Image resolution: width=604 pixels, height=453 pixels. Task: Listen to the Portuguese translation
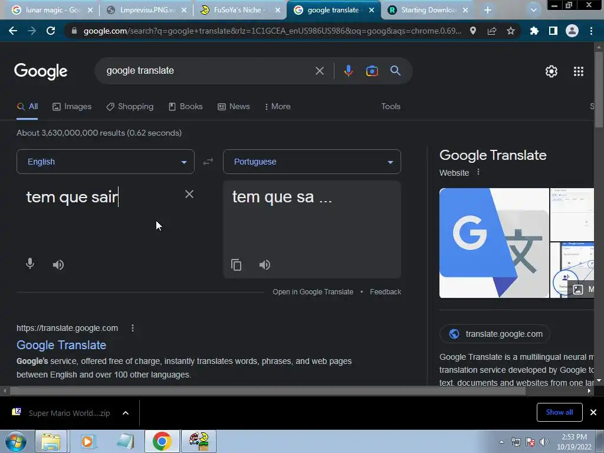265,265
